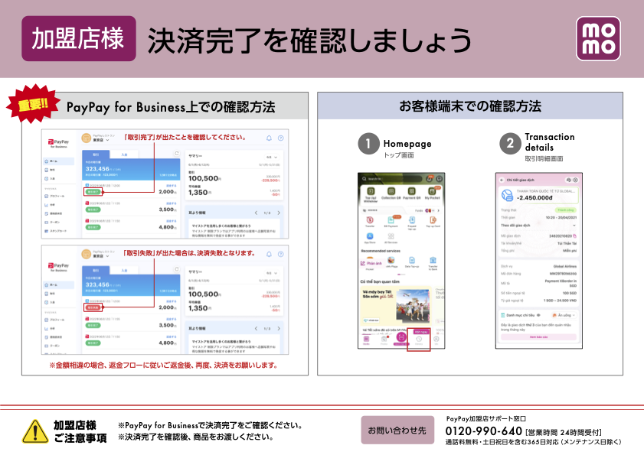Click the PayPay for Business logo in the 取引完了 screenshot
This screenshot has width=644, height=455.
[x=58, y=143]
